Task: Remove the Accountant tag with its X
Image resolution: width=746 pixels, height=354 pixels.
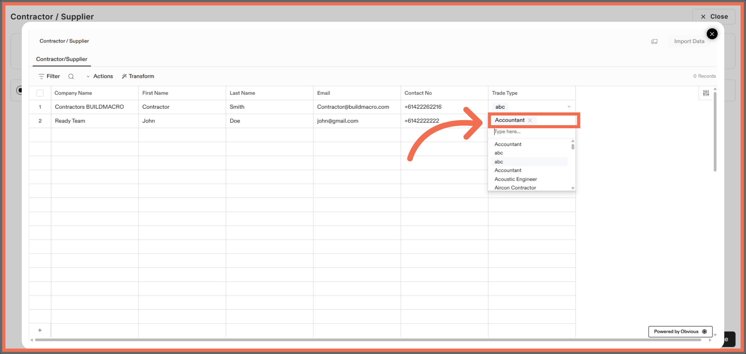Action: click(x=530, y=120)
